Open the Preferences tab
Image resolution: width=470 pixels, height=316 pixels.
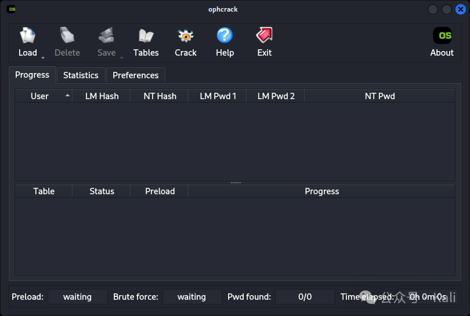[135, 75]
